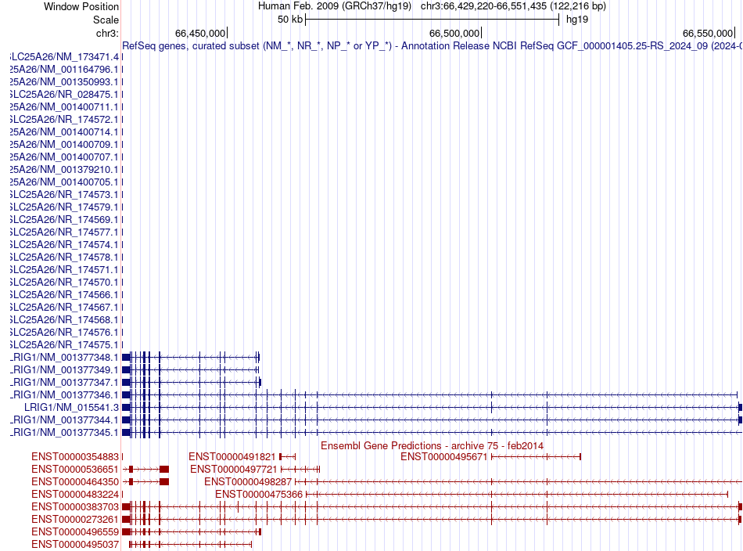Click the ENST00000491821 transcript label
This screenshot has height=551, width=743.
point(232,456)
